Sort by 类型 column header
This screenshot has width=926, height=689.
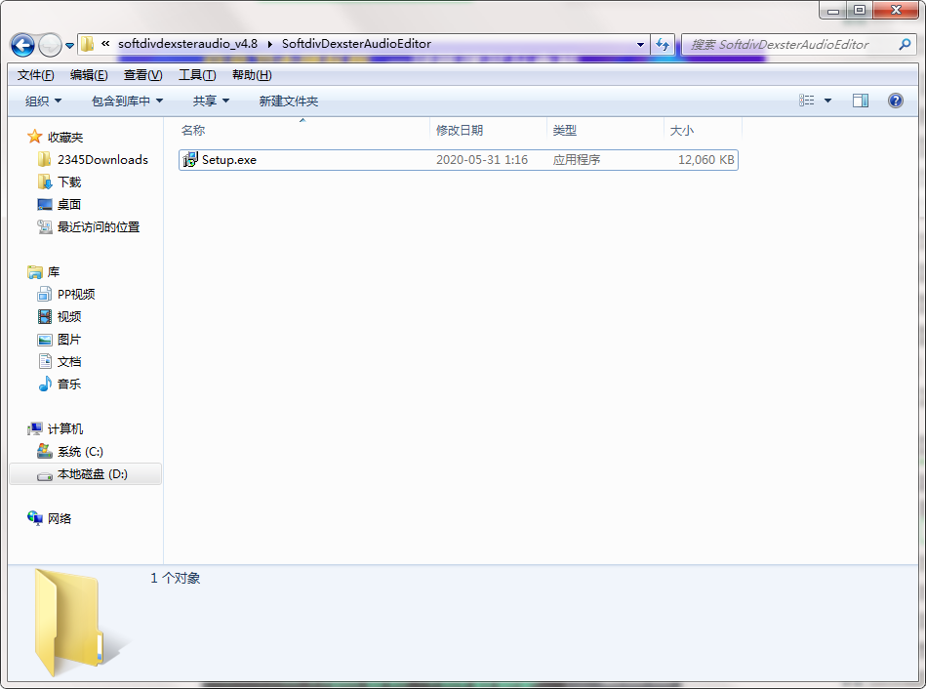[565, 130]
